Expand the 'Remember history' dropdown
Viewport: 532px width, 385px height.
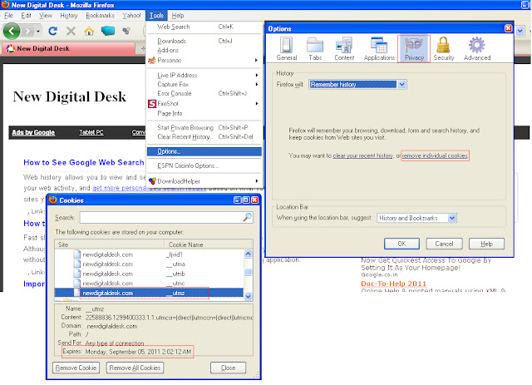click(x=401, y=84)
